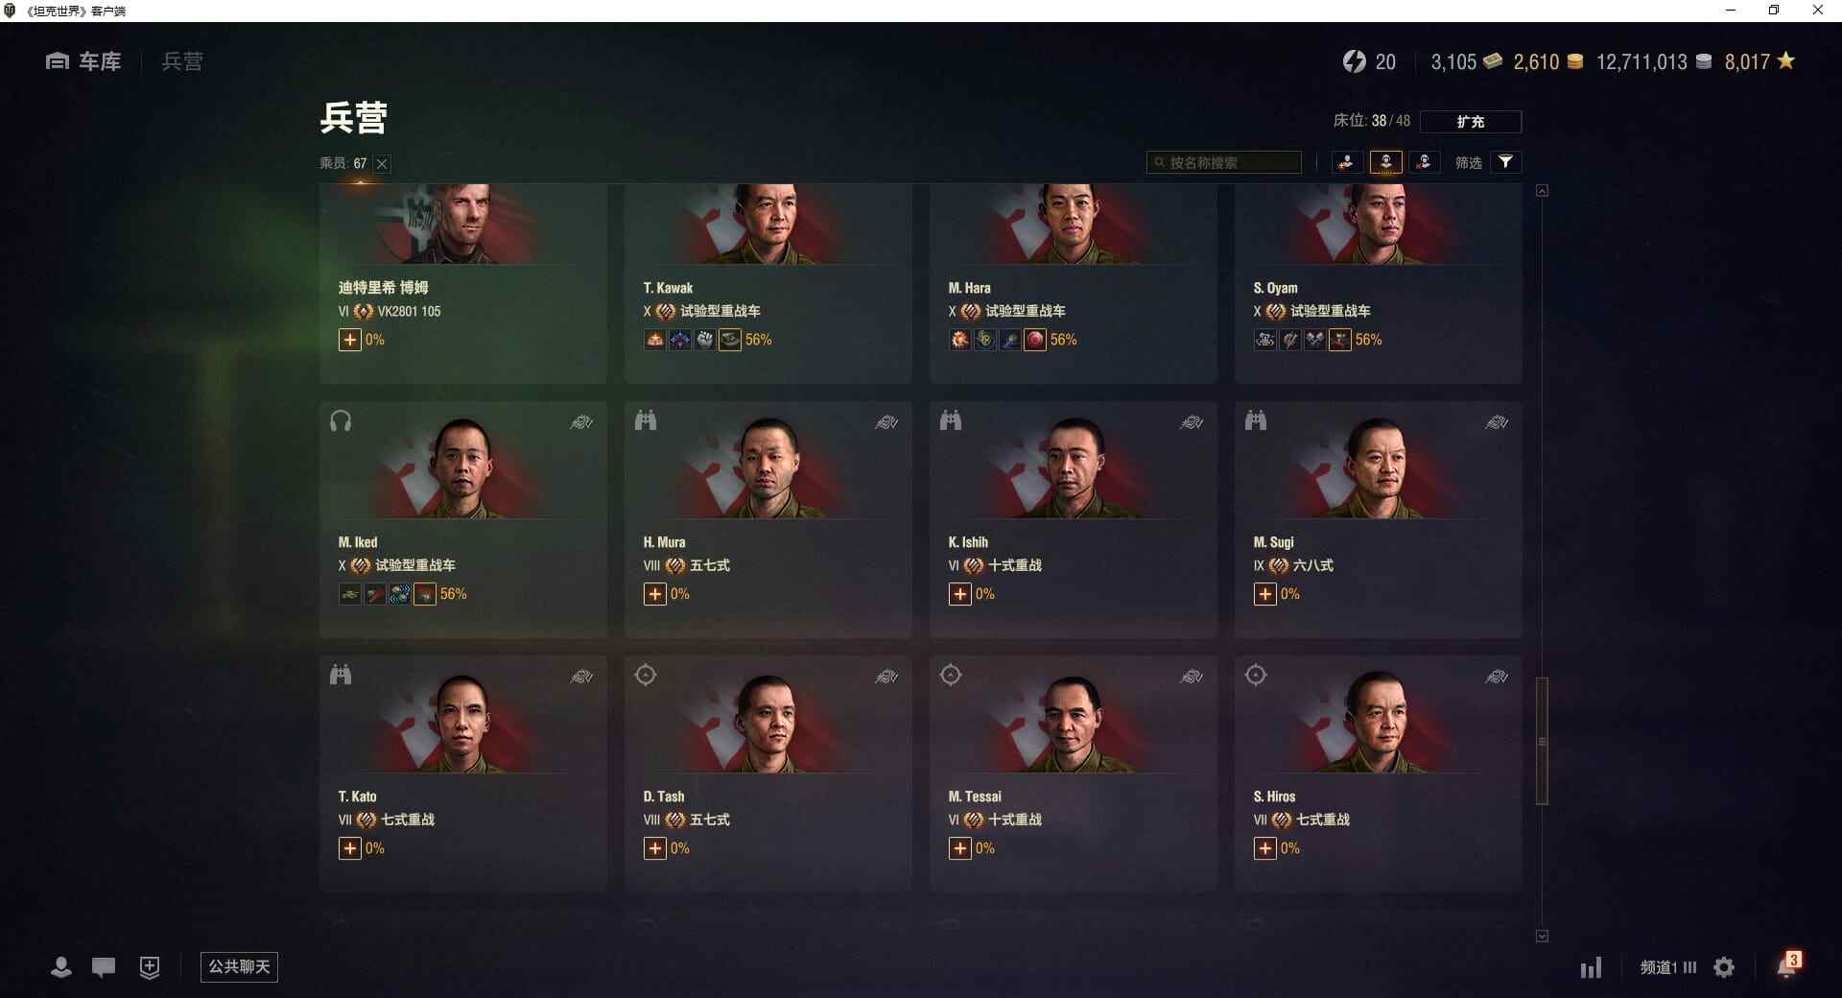Clear the 乘员 67 filter tag
Viewport: 1842px width, 998px height.
382,164
